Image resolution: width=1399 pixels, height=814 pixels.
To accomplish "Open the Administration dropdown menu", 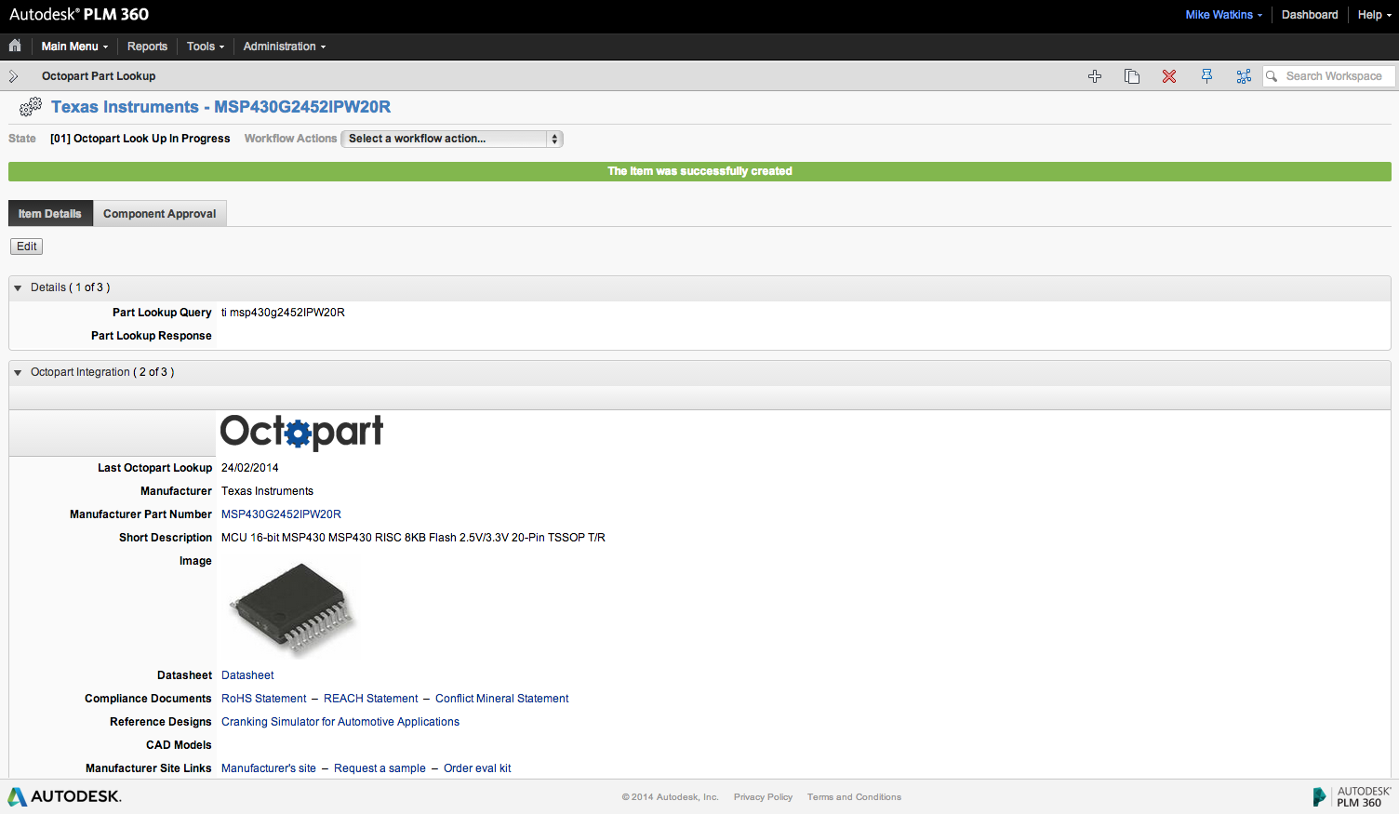I will pos(285,47).
